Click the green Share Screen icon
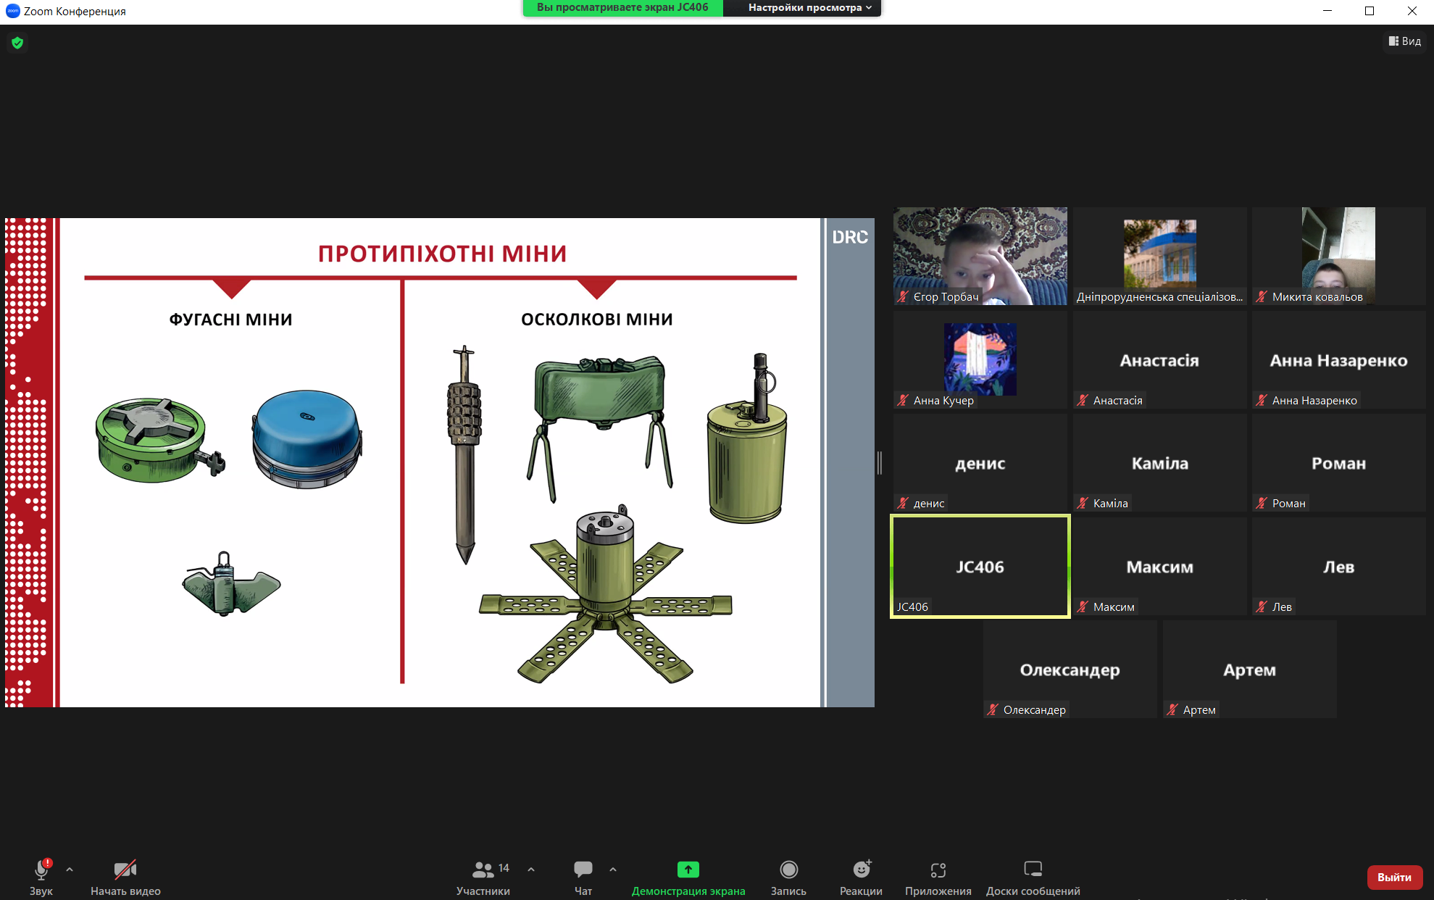 tap(688, 869)
